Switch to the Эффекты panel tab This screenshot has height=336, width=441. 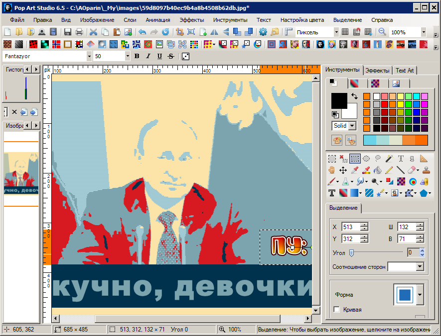click(x=377, y=71)
